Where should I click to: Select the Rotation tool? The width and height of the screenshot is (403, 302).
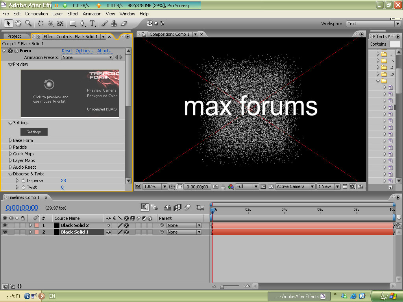(x=41, y=23)
